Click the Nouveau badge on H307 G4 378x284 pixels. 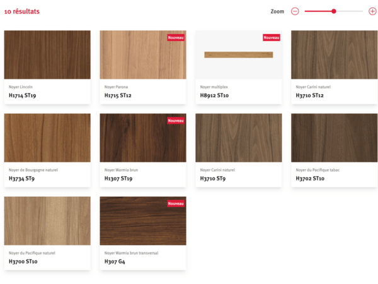click(x=176, y=204)
